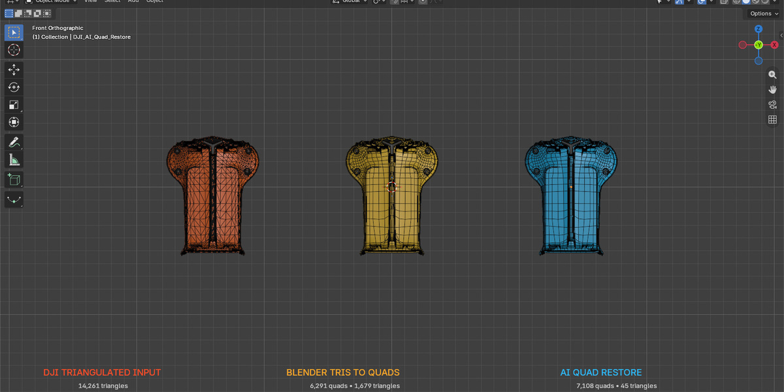Click the '7,108 quads • 45 triangles' text
The image size is (784, 392).
[617, 385]
